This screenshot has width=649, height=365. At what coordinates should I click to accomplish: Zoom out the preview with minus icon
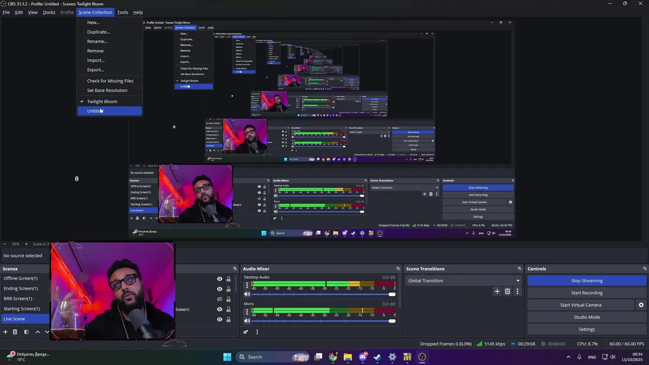click(5, 244)
